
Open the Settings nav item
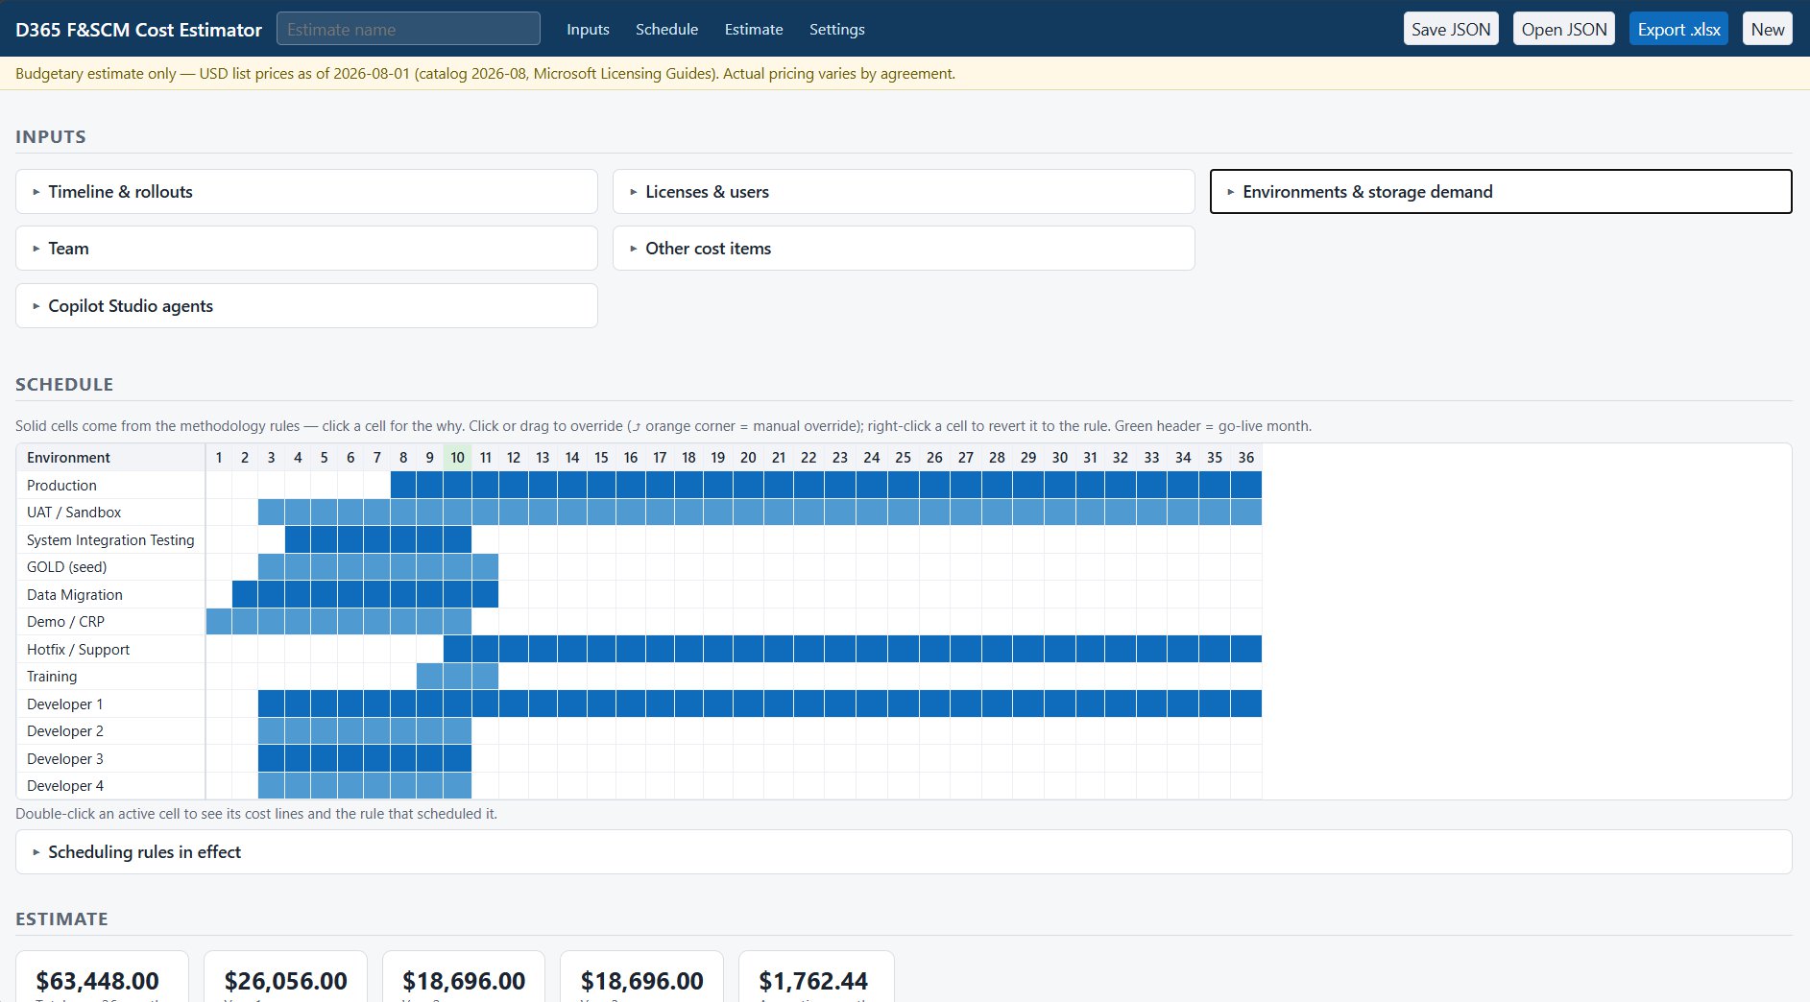(836, 30)
